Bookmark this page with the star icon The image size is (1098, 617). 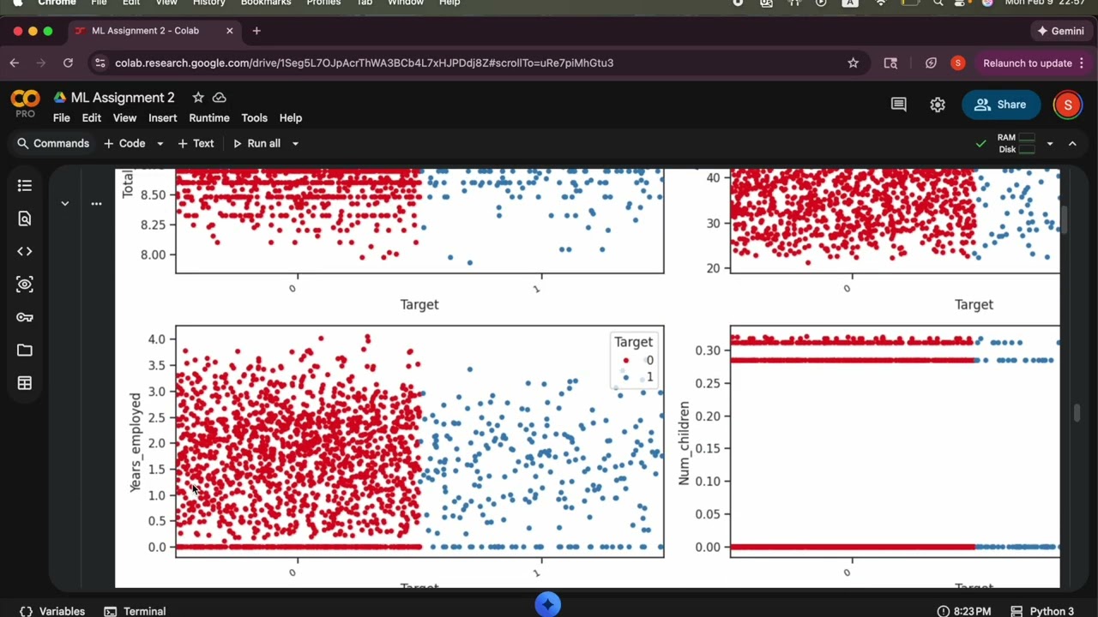[853, 63]
